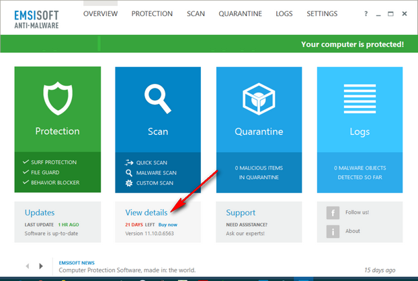The height and width of the screenshot is (281, 418).
Task: Open help question mark icon
Action: [366, 14]
